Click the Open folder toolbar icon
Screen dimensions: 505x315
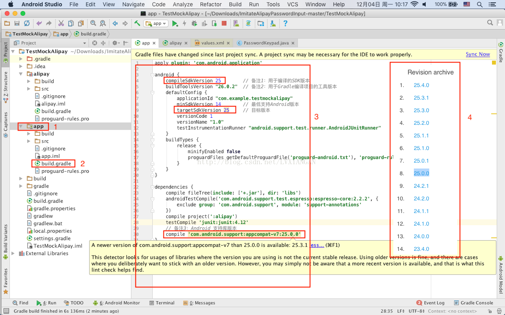(7, 24)
